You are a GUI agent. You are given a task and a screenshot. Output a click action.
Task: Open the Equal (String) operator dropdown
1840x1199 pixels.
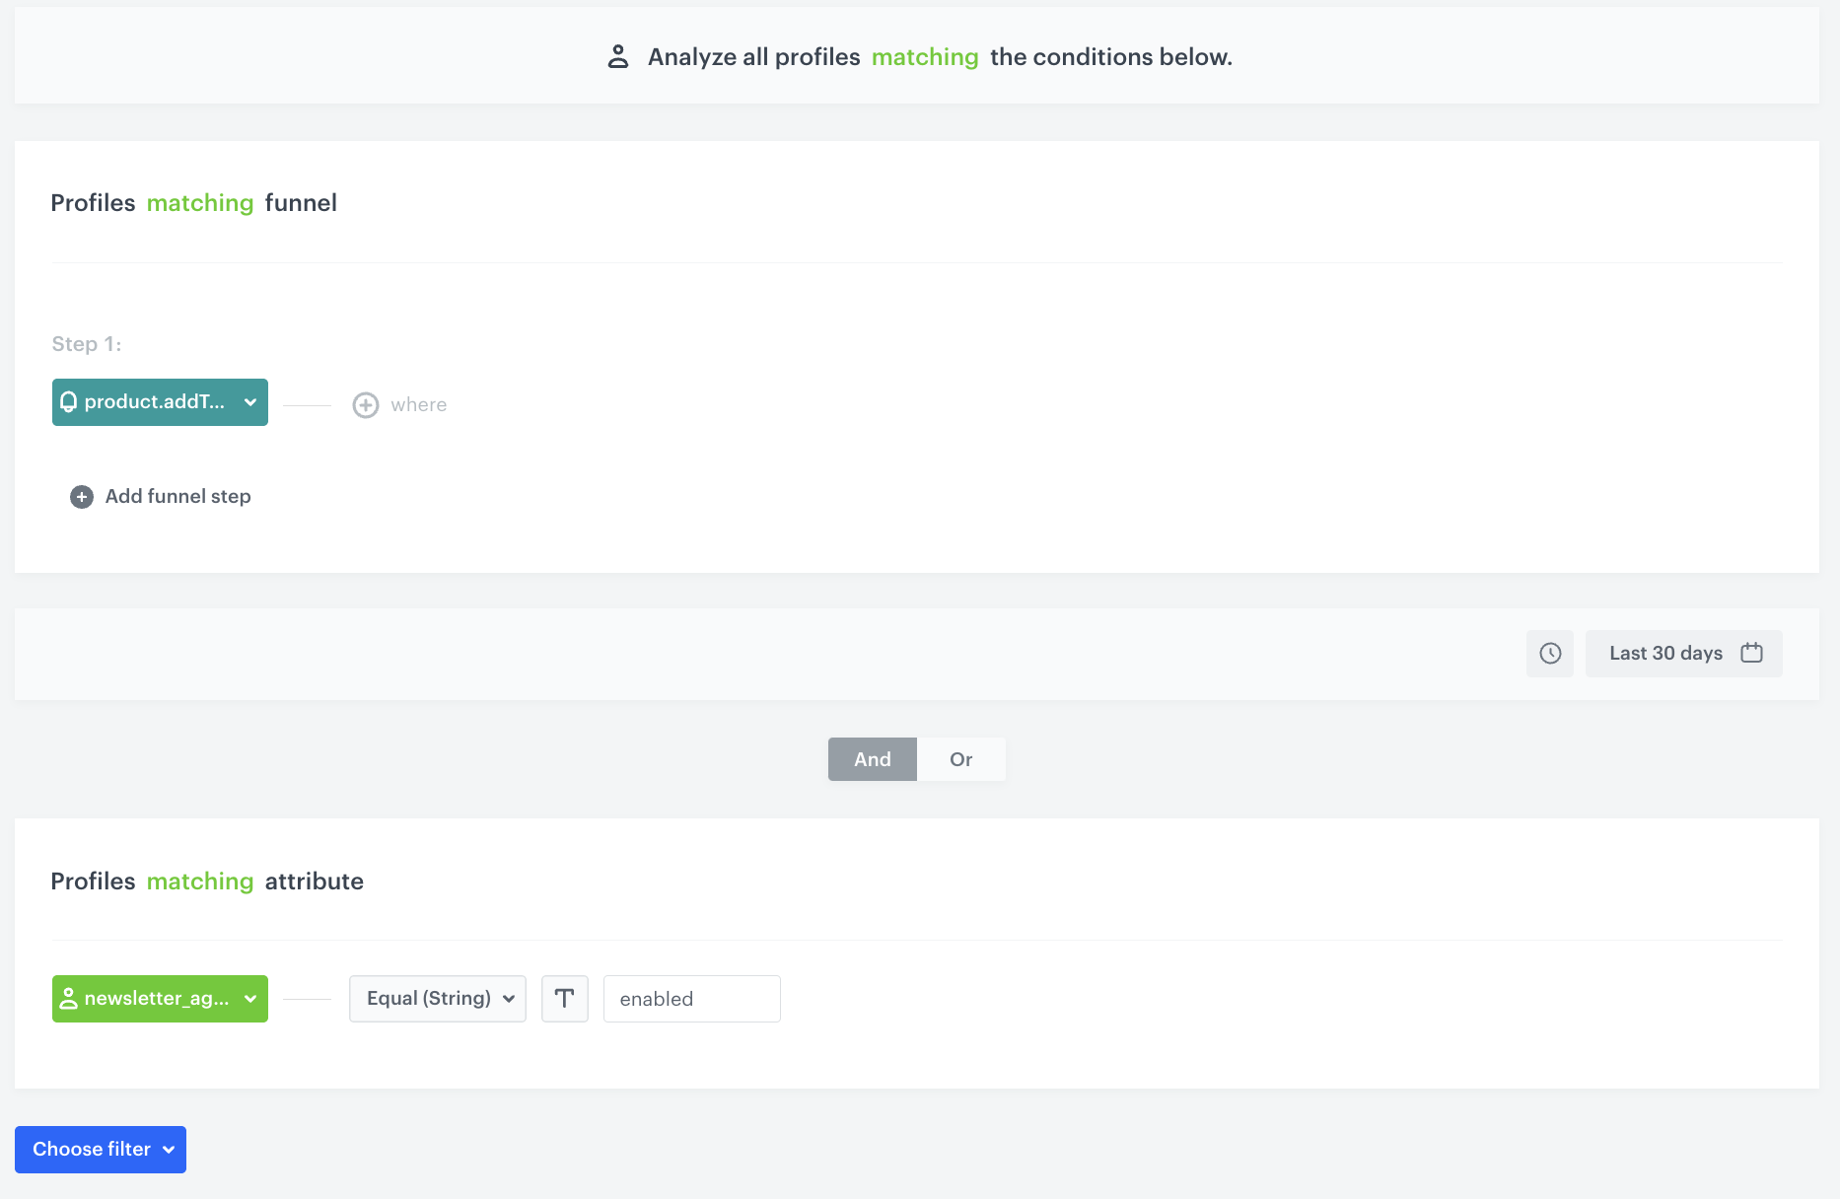[x=437, y=998]
